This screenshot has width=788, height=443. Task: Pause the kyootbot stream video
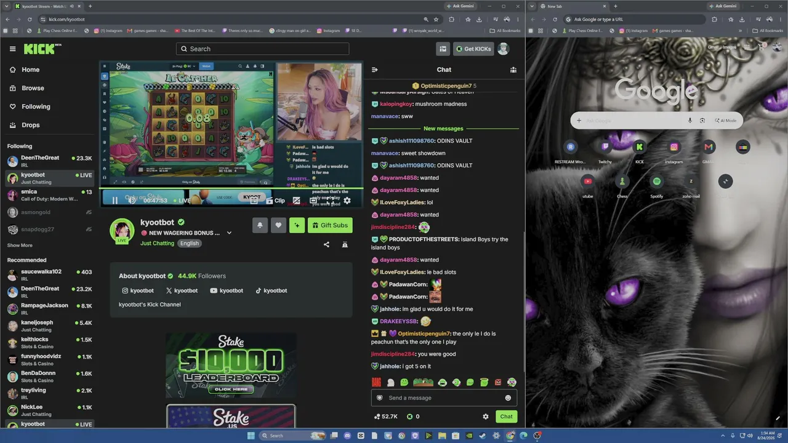115,200
